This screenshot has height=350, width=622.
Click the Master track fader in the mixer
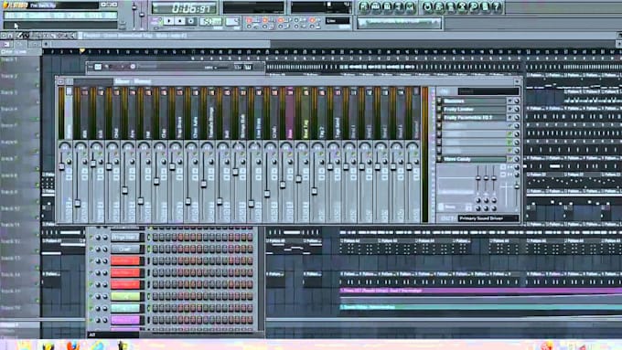pyautogui.click(x=62, y=167)
